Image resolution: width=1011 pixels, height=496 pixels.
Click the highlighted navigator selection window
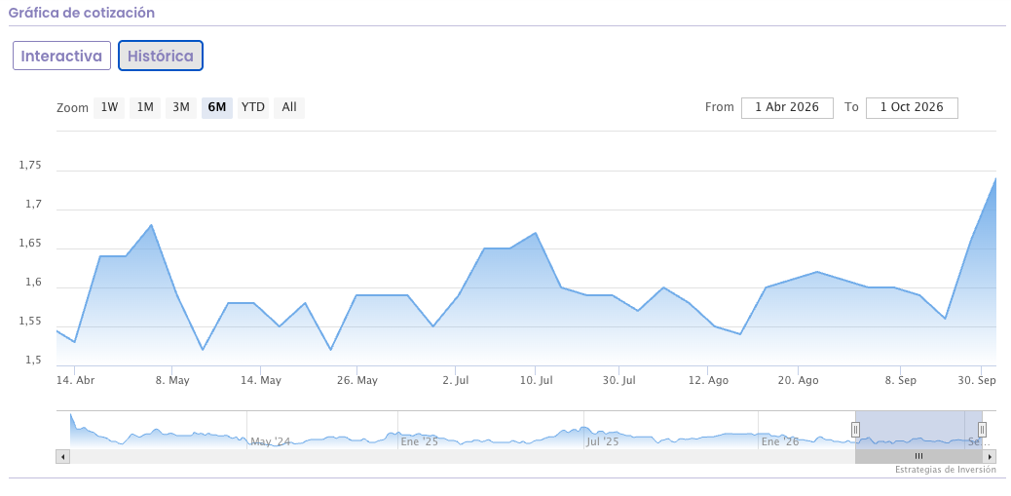point(918,430)
